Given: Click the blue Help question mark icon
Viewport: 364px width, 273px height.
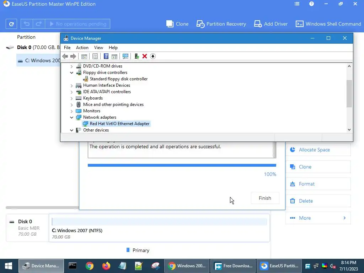Looking at the screenshot, I should coord(106,56).
